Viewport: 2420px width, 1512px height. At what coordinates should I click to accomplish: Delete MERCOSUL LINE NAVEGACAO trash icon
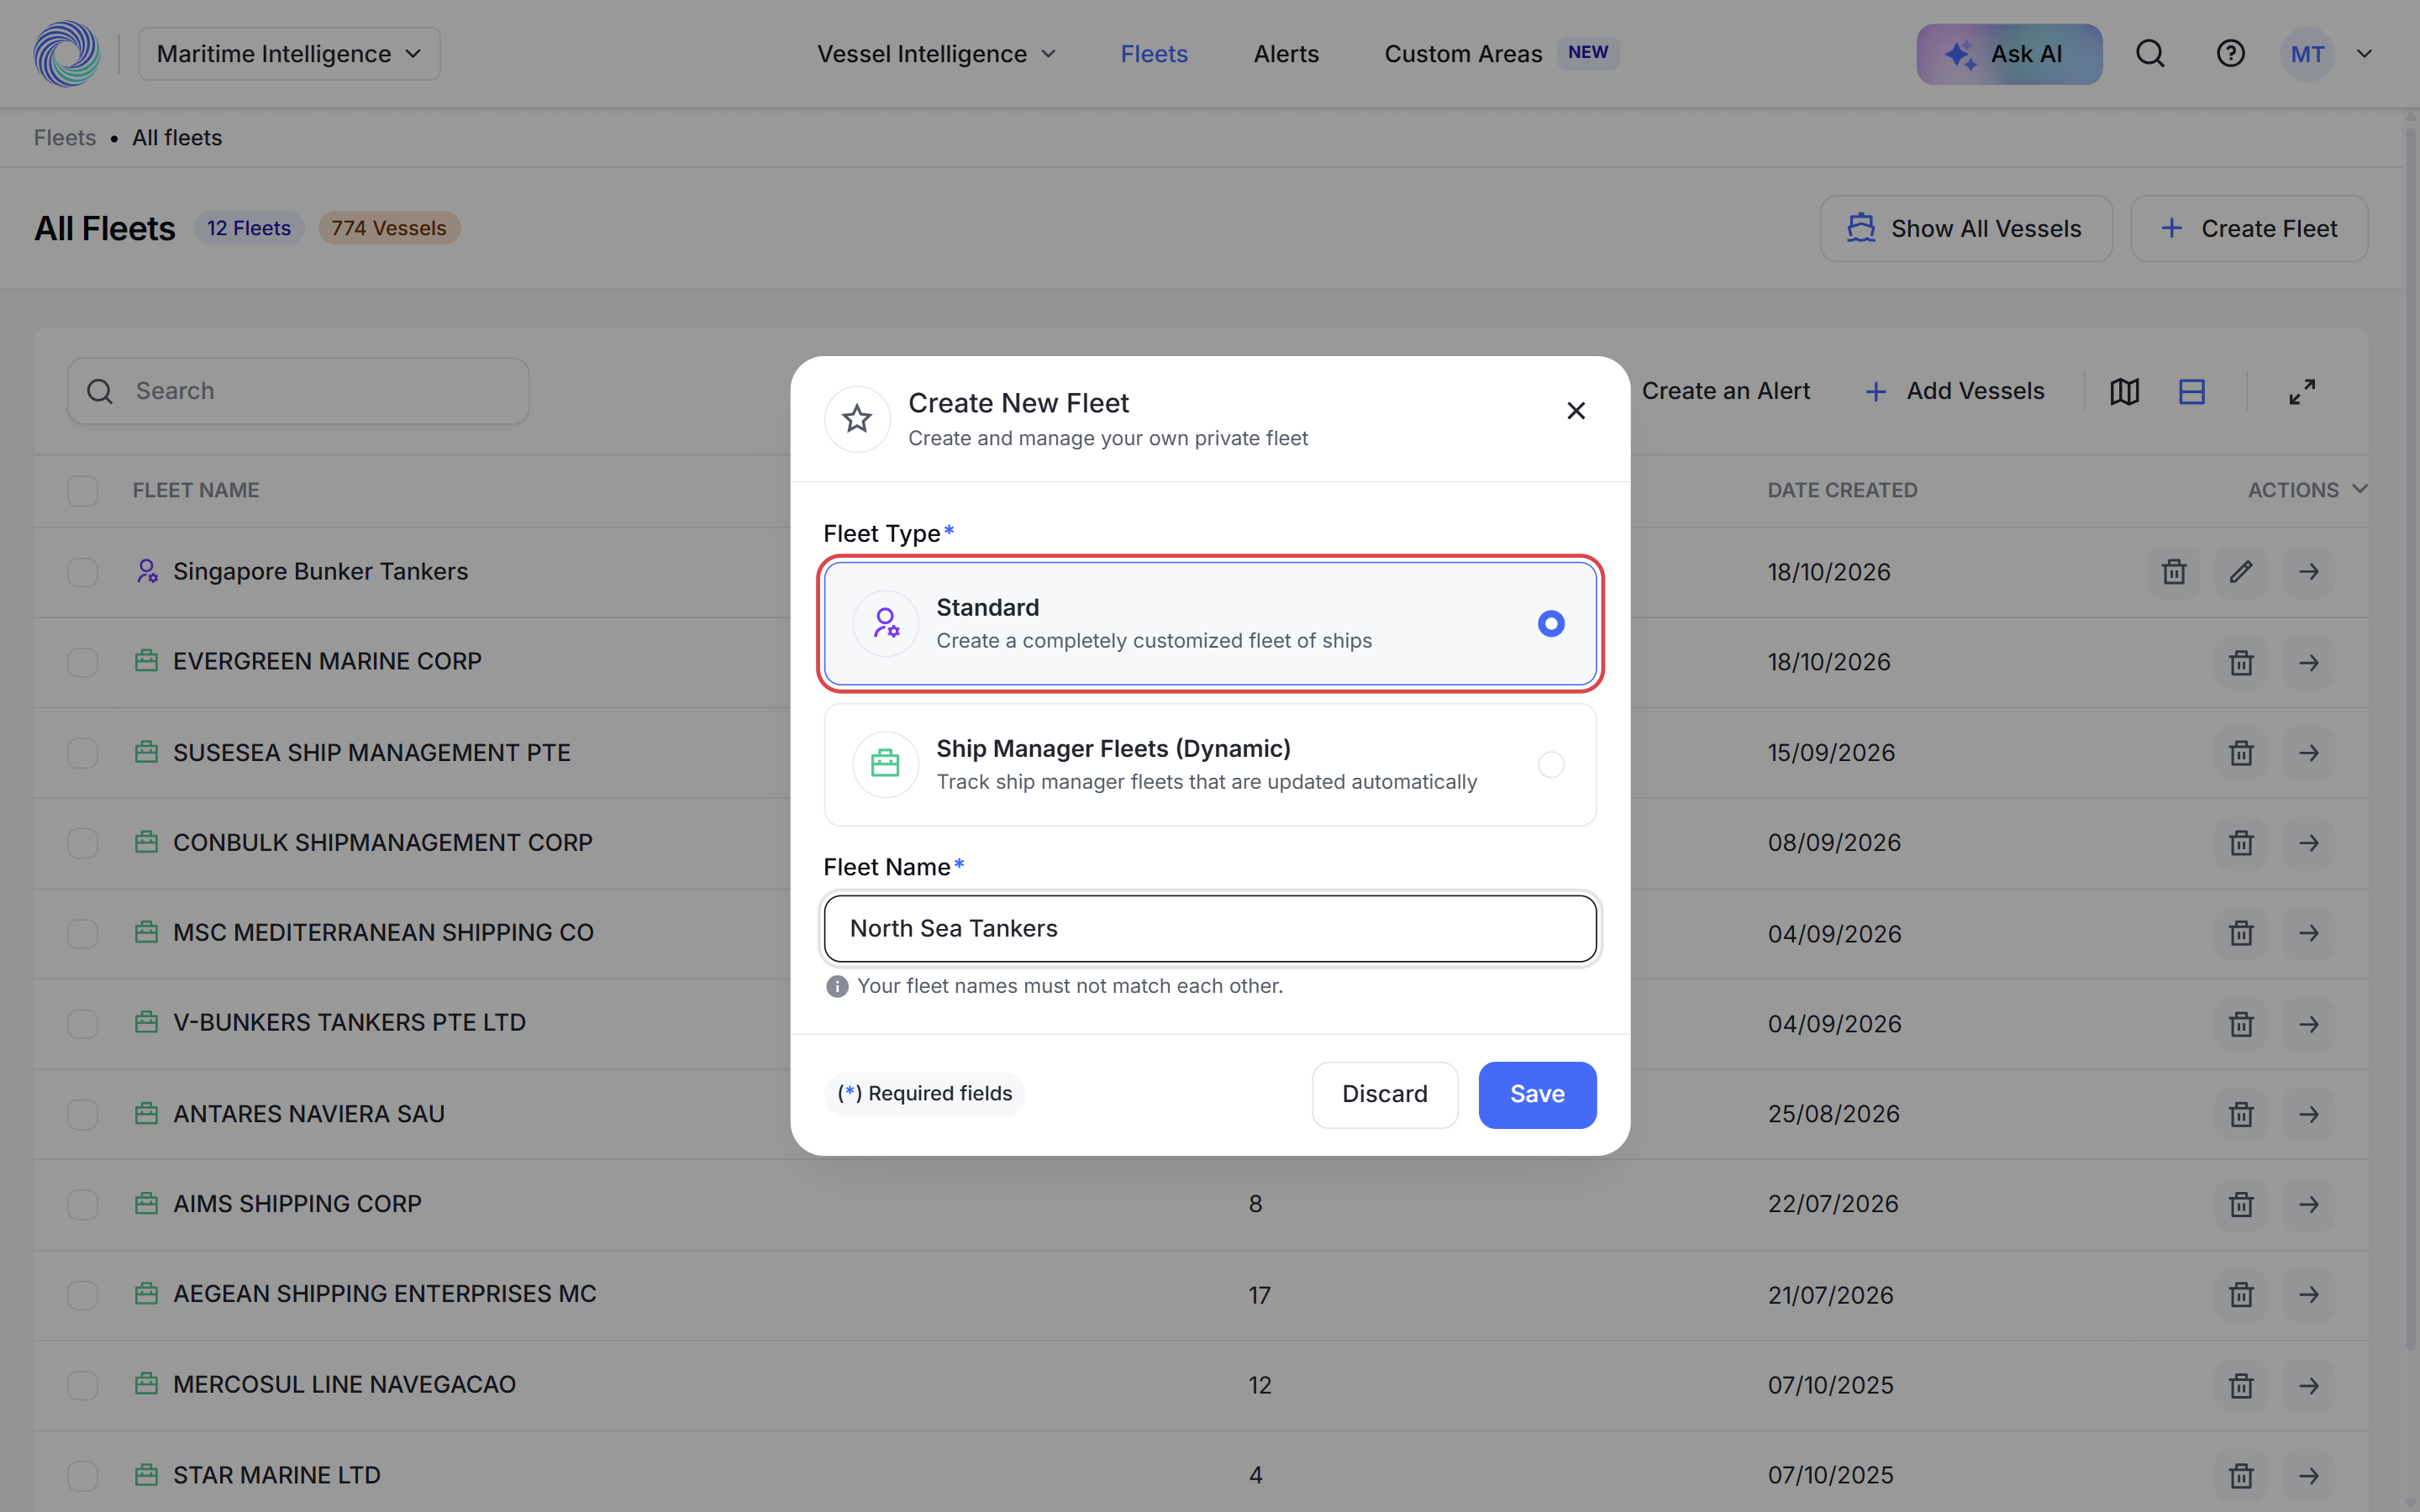point(2241,1385)
